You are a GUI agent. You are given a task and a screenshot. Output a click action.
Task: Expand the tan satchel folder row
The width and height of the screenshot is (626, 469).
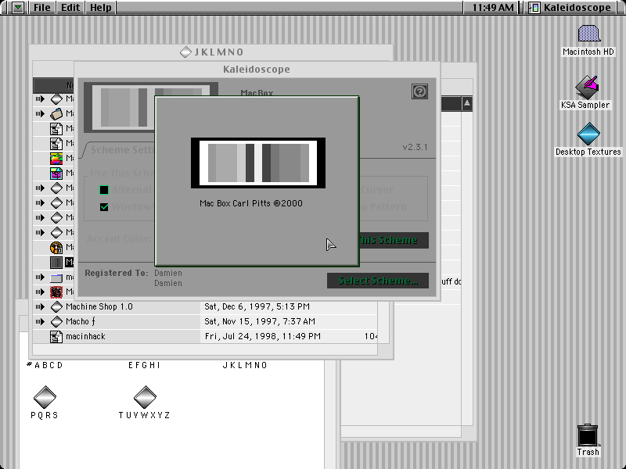click(40, 113)
